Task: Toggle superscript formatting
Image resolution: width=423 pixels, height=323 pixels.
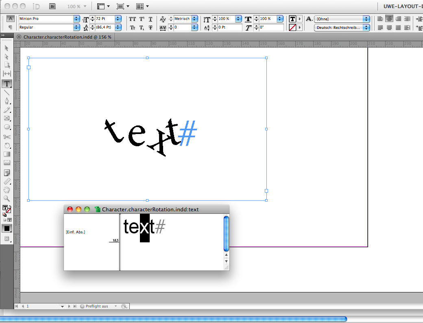Action: point(141,19)
